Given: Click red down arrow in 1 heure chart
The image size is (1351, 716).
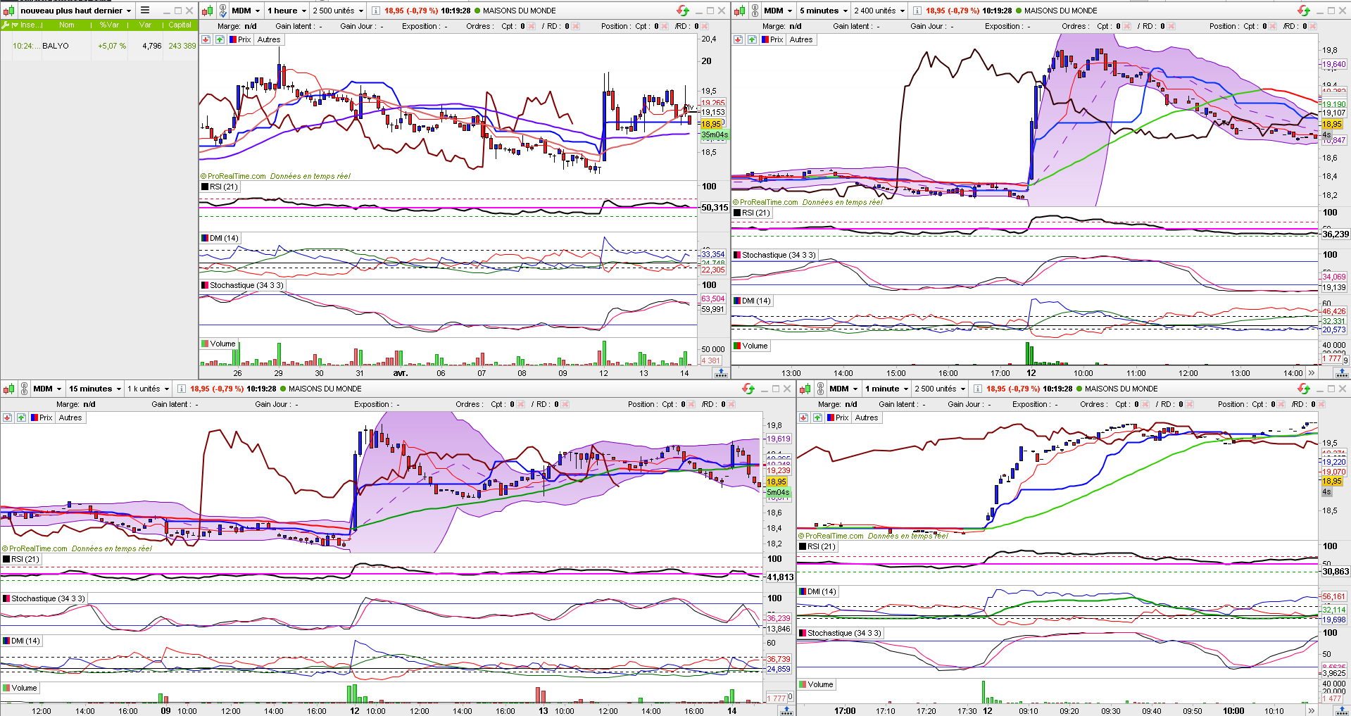Looking at the screenshot, I should point(206,39).
